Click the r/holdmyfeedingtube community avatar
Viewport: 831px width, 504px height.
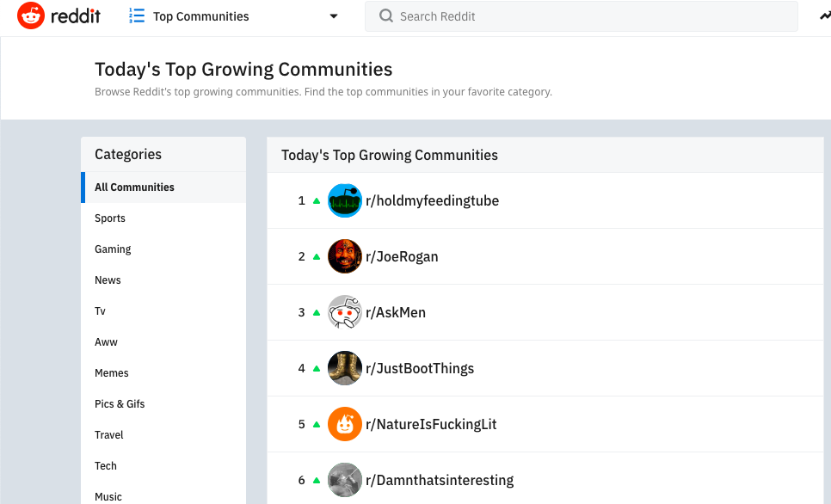[345, 200]
